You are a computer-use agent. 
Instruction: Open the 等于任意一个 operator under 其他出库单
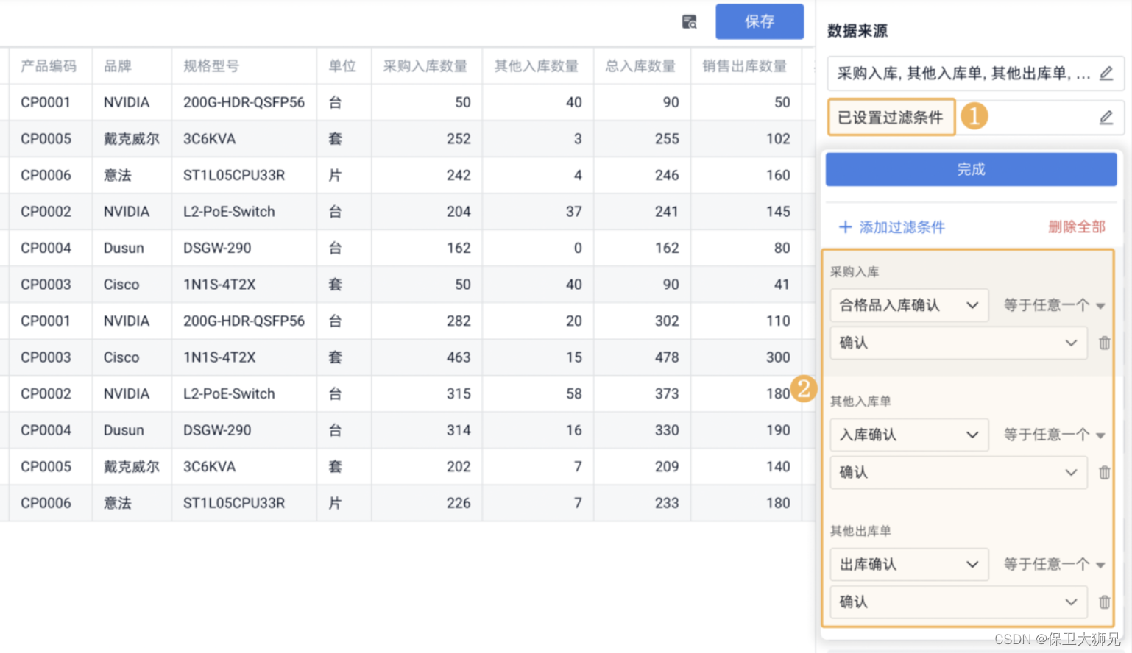point(1054,564)
